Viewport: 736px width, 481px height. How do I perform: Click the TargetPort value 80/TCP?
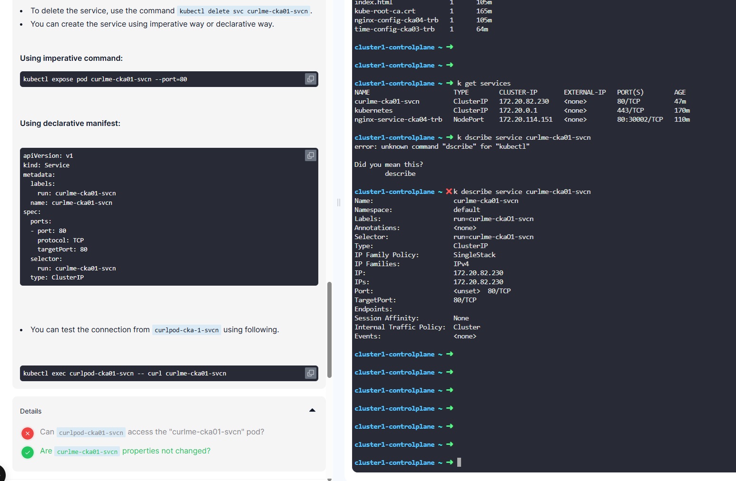[465, 300]
